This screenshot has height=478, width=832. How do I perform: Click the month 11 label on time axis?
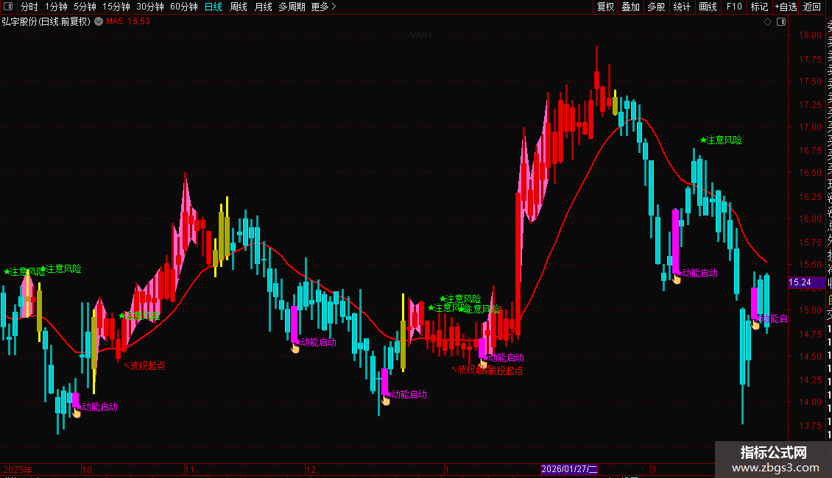(189, 469)
